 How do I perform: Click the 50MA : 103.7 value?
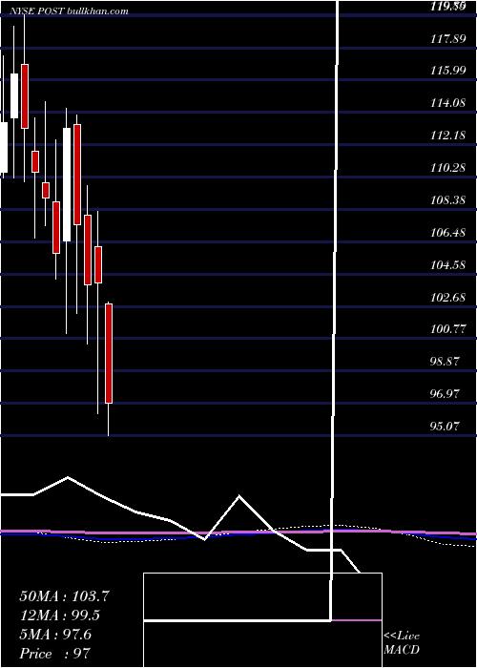click(x=65, y=596)
